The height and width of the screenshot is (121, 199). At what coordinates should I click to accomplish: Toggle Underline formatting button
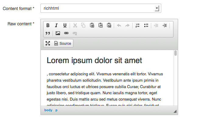click(65, 25)
